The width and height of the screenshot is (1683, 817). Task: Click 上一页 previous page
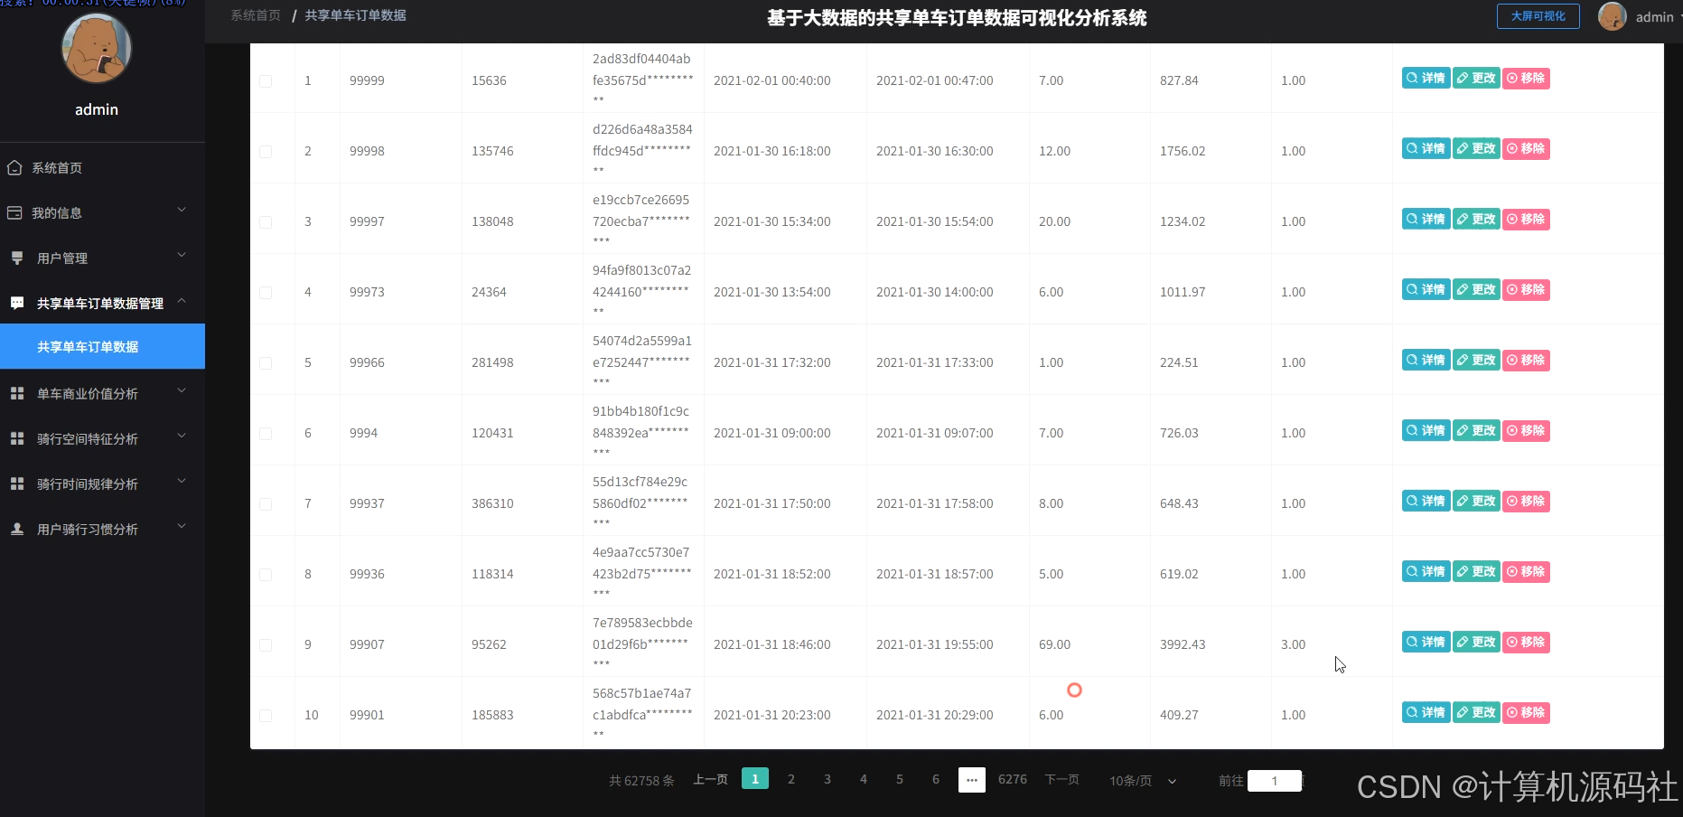710,779
